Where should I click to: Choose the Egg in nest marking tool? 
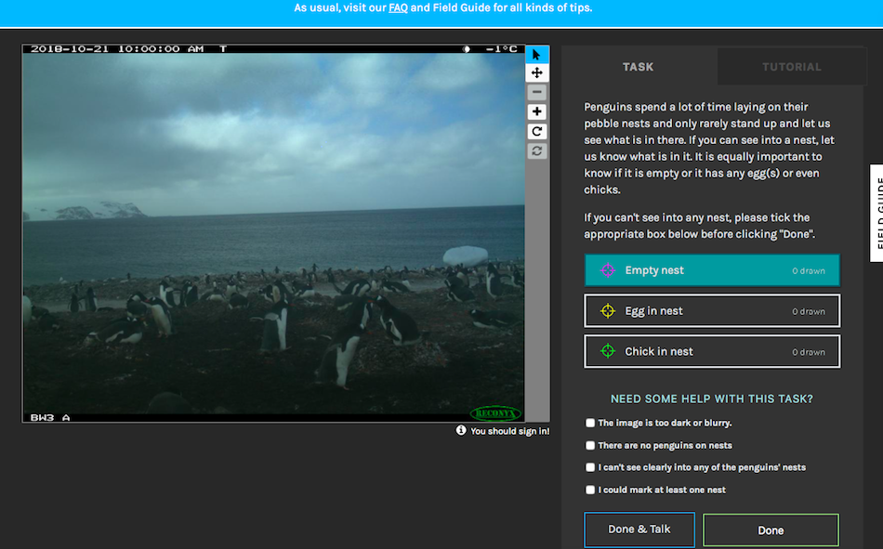point(712,311)
